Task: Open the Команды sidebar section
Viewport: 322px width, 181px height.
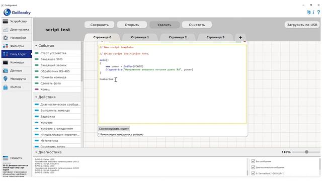Action: 17,62
